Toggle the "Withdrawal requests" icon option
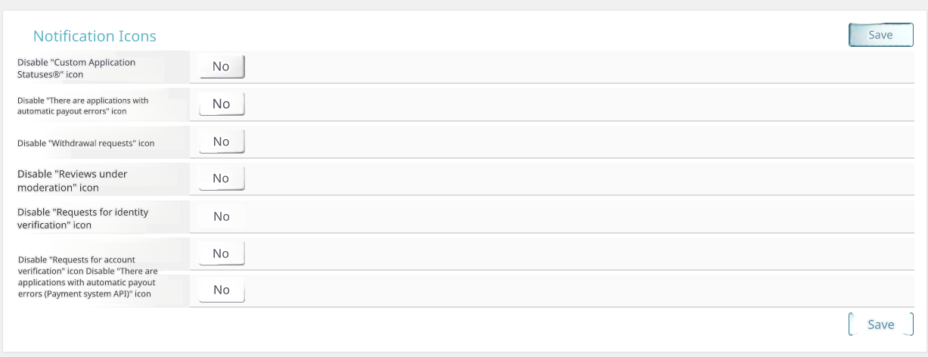The image size is (928, 357). tap(222, 141)
